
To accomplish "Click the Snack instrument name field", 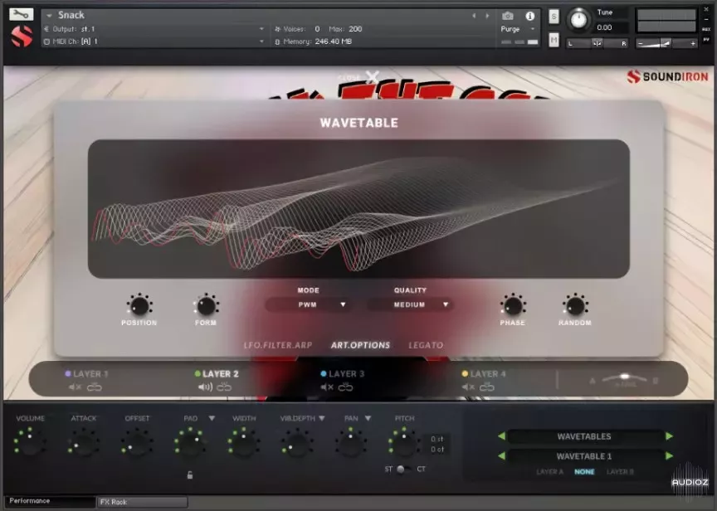I will (71, 15).
